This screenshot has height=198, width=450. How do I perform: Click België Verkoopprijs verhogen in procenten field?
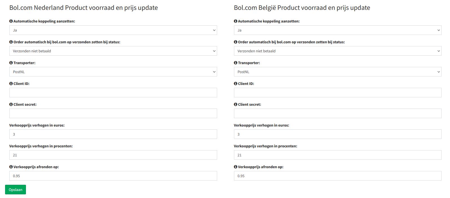coord(337,155)
